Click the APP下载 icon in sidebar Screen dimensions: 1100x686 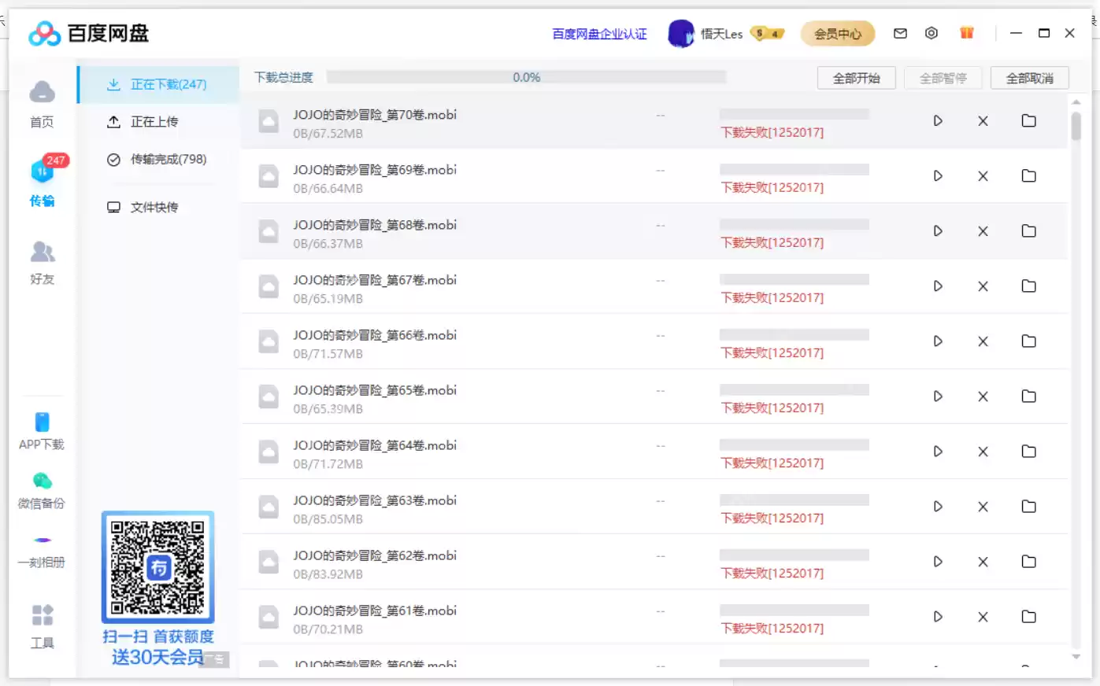tap(41, 429)
